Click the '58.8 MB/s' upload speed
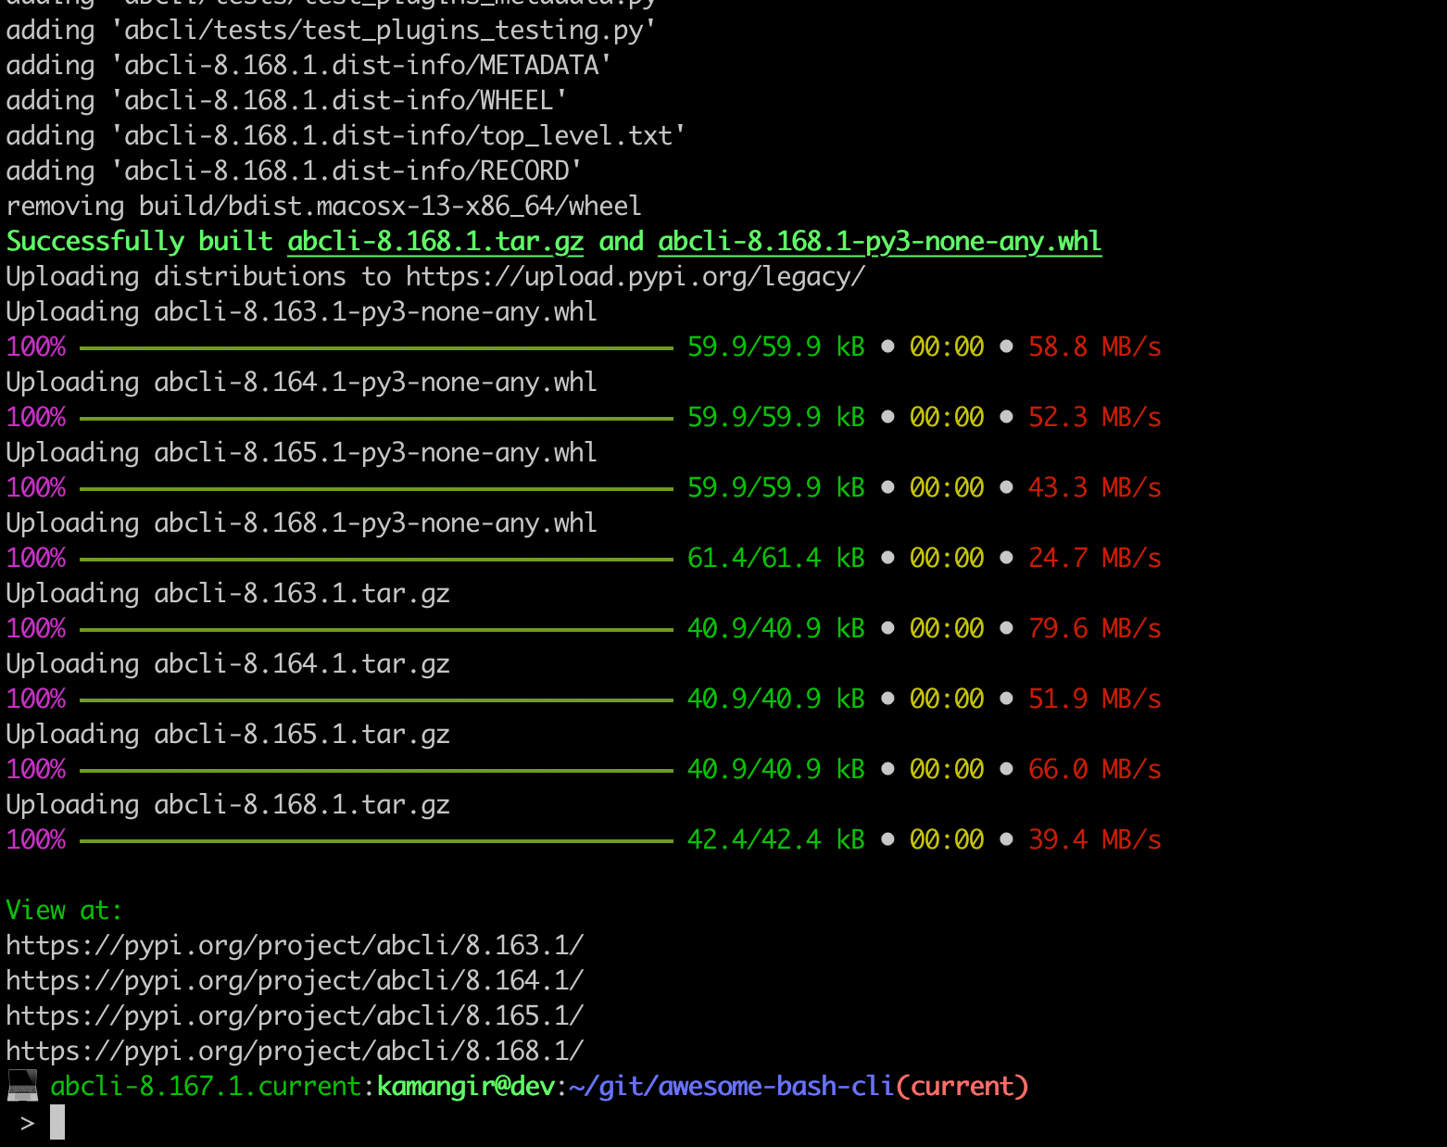The height and width of the screenshot is (1147, 1447). (x=1095, y=347)
